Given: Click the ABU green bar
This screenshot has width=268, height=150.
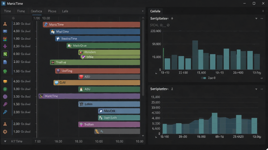Looking at the screenshot, I should 109,89.
